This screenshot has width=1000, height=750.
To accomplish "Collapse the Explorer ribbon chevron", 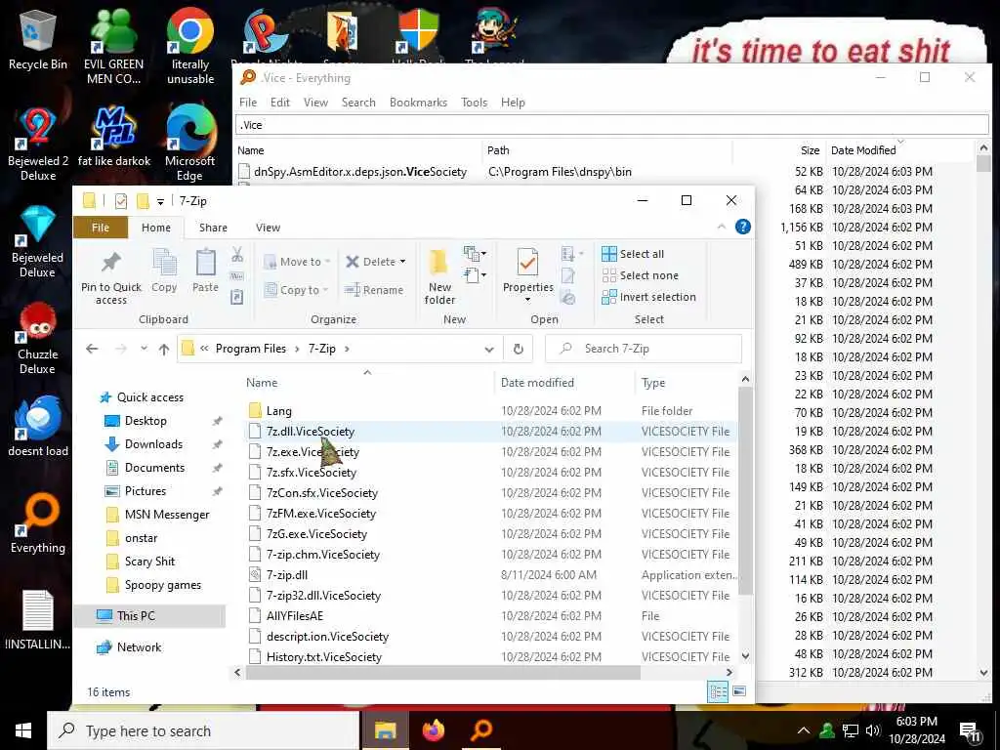I will tap(722, 227).
